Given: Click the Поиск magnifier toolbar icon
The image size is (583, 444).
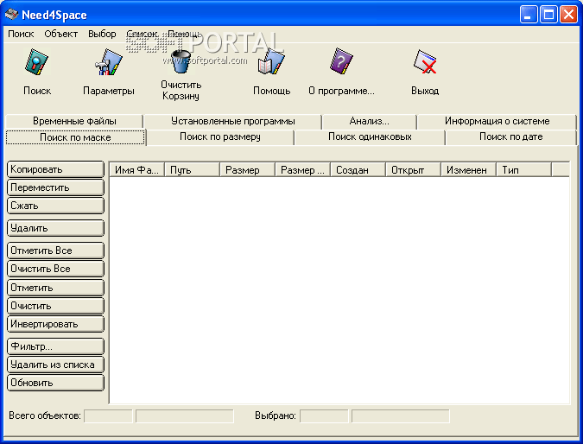Looking at the screenshot, I should (36, 62).
